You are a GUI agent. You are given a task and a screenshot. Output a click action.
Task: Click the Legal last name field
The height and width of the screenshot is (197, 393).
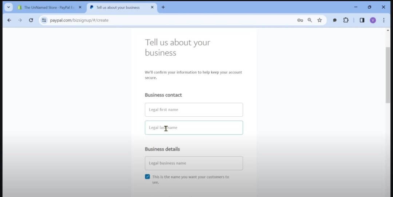[x=194, y=128]
